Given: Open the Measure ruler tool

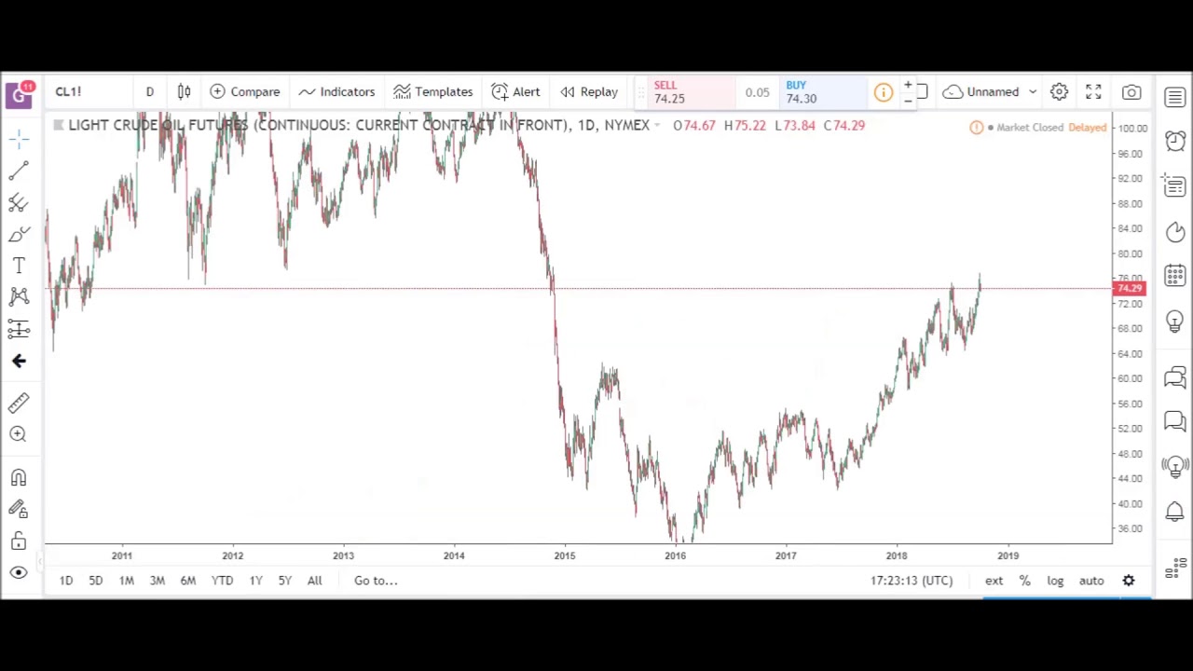Looking at the screenshot, I should click(x=19, y=403).
